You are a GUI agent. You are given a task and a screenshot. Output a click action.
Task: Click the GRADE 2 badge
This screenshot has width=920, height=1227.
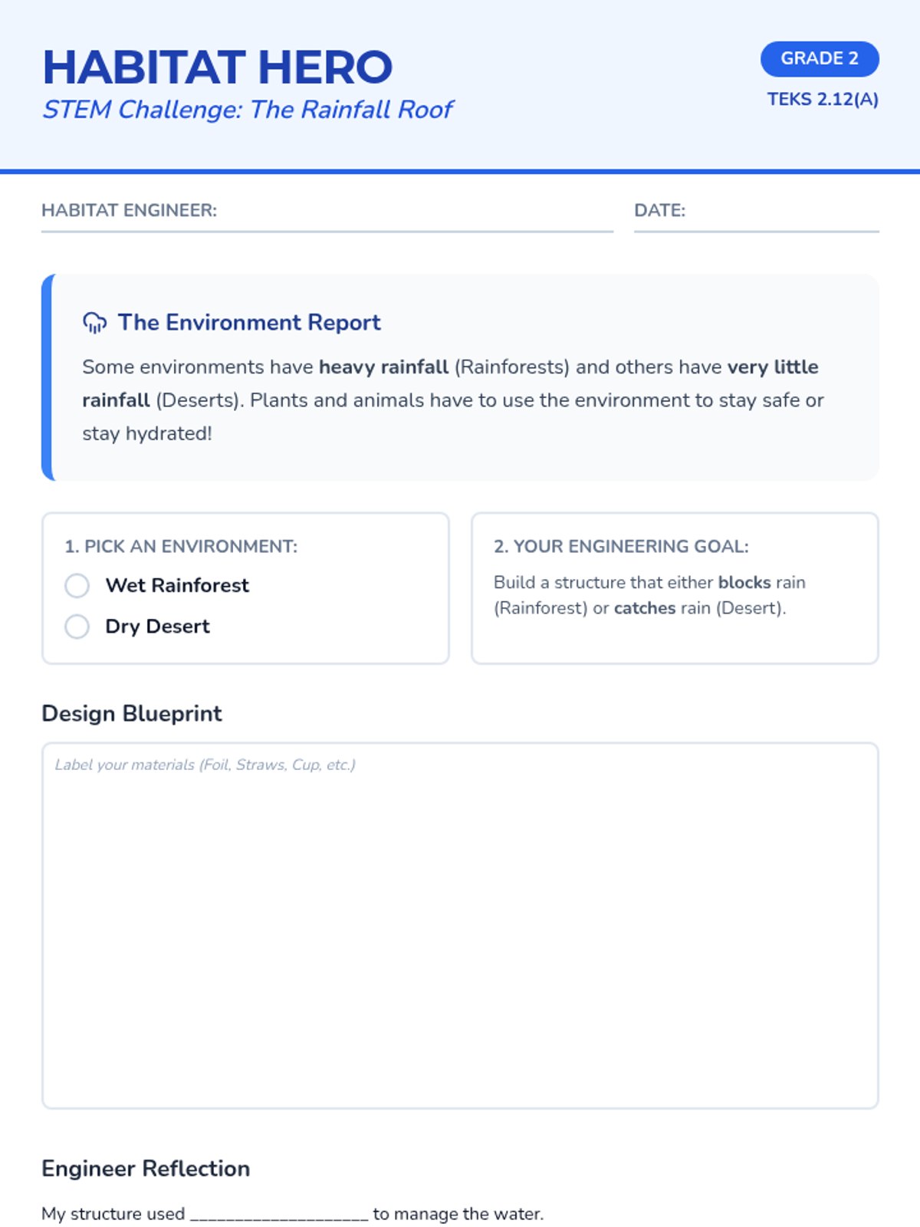[x=819, y=59]
